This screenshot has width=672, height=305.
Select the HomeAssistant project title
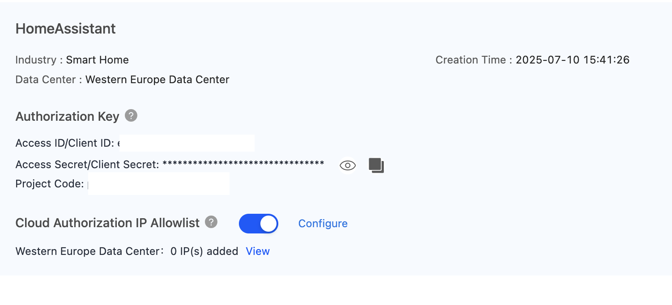pyautogui.click(x=66, y=29)
